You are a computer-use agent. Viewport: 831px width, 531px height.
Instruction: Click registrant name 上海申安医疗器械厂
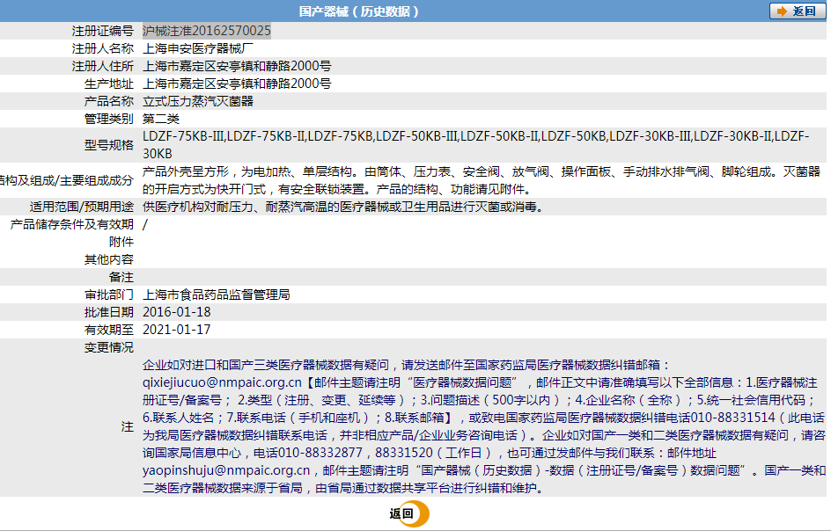pos(198,48)
